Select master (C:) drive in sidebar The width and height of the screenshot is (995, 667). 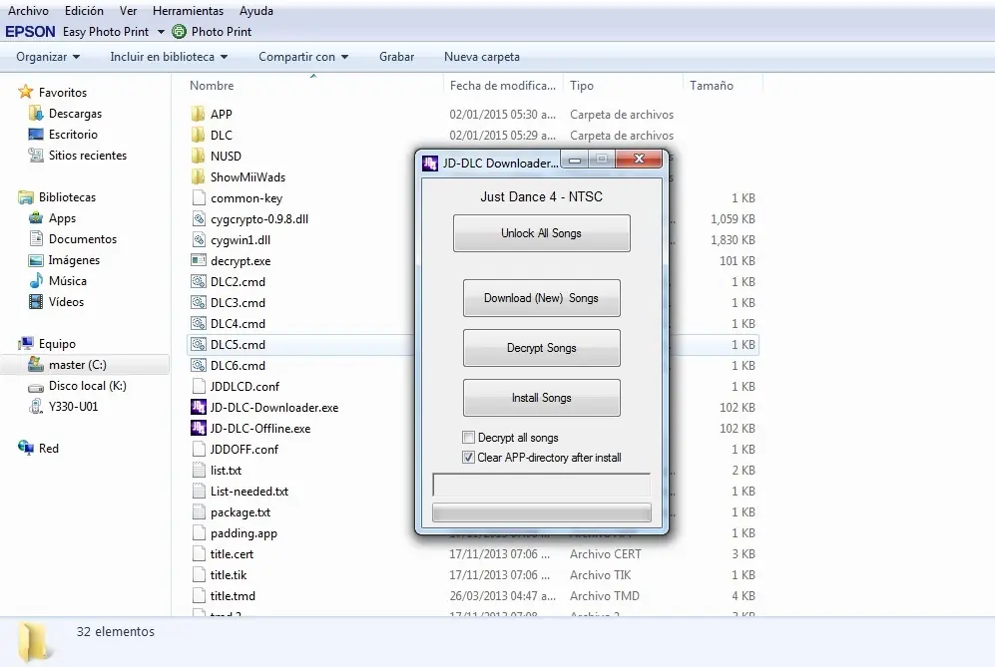coord(78,365)
